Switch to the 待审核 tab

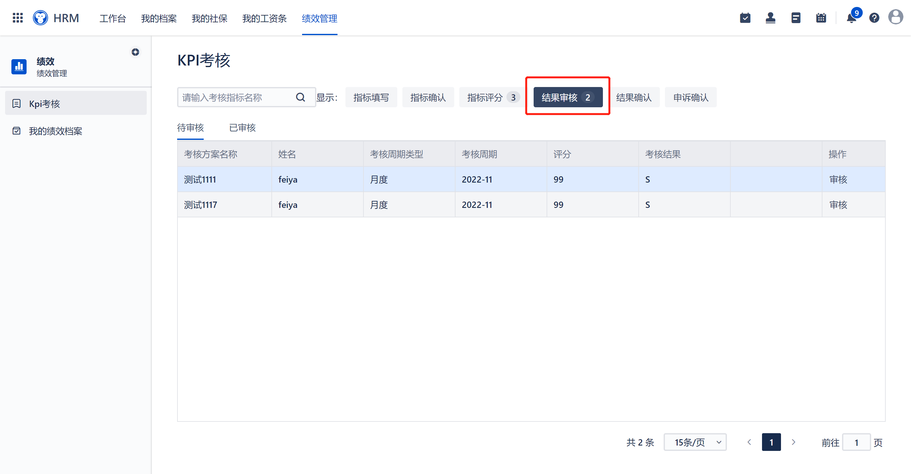point(190,128)
